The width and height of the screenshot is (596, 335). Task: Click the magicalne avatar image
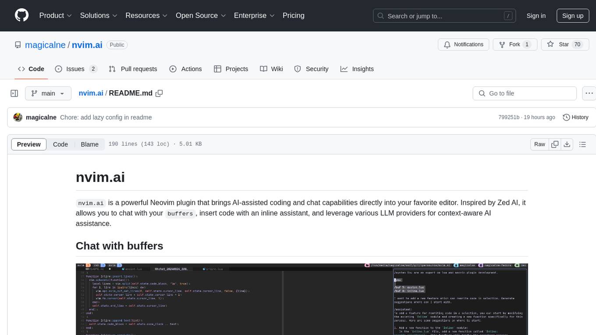click(x=18, y=118)
